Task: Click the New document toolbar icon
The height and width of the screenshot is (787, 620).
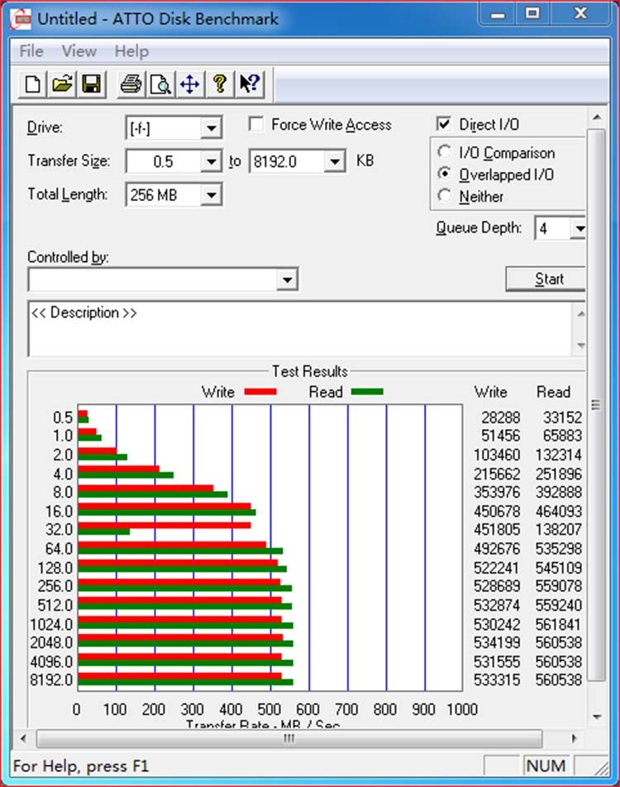Action: (x=33, y=83)
